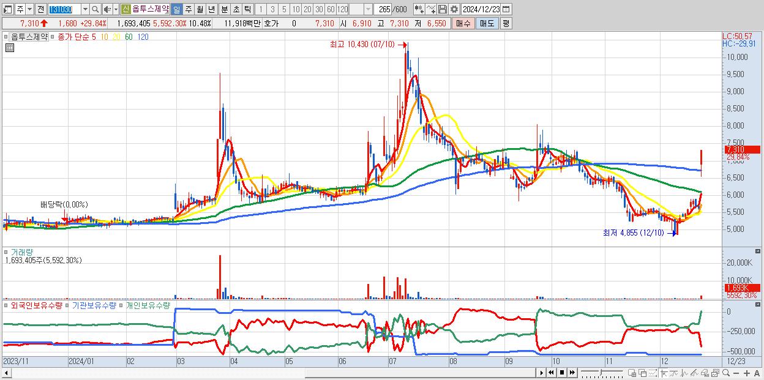Image resolution: width=764 pixels, height=380 pixels.
Task: Click the fast-forward playback button
Action: [x=572, y=373]
